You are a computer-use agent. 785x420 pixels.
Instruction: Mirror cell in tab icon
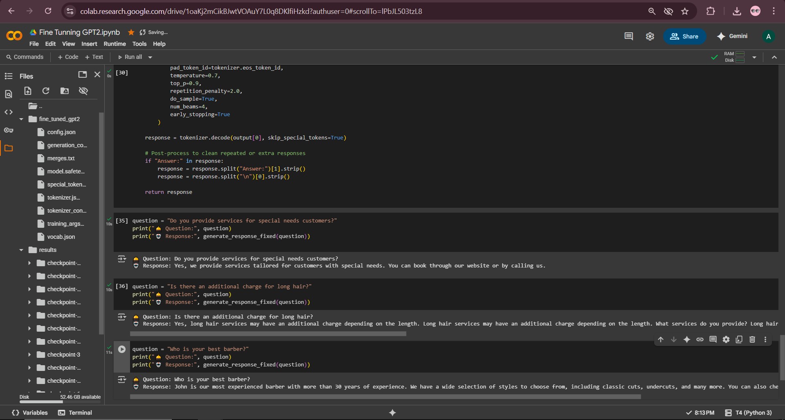739,339
